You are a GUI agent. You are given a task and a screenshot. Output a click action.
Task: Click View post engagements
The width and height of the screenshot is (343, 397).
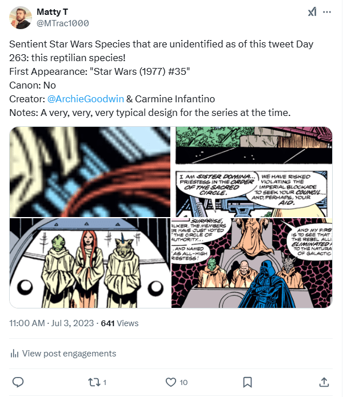tap(68, 354)
